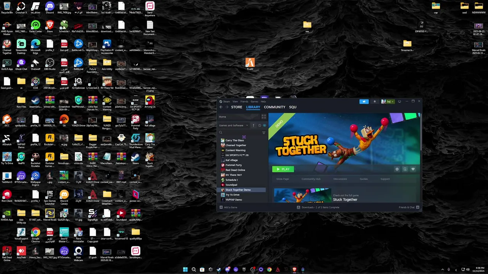Screen dimensions: 488x274
Task: Click the Big Picture mode monitor icon
Action: tap(400, 102)
